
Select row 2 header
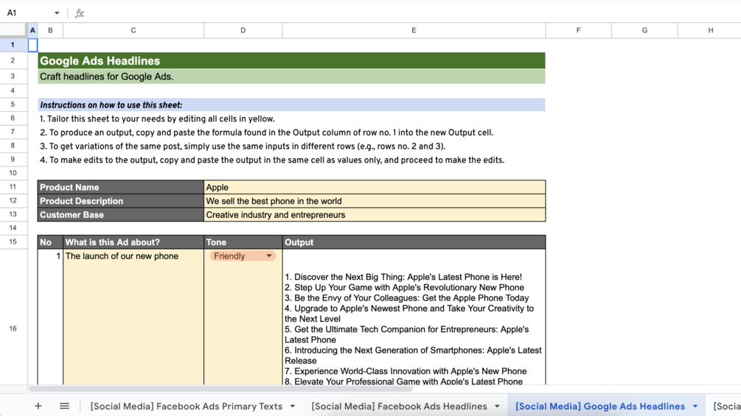click(13, 60)
